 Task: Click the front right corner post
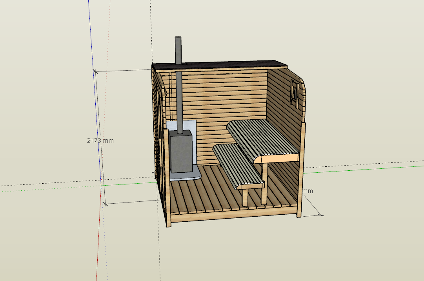(301, 173)
